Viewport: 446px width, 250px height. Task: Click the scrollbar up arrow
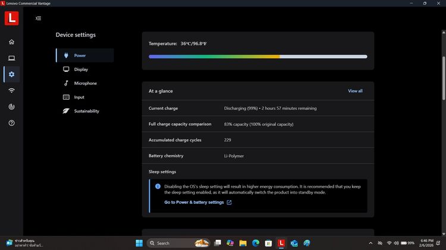pos(444,33)
